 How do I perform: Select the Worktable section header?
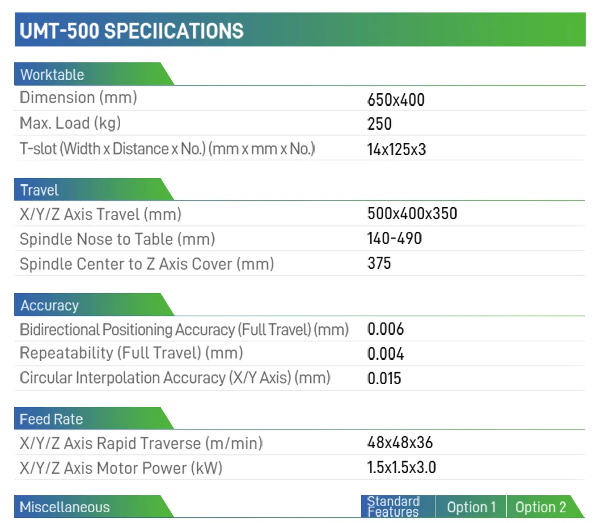[52, 75]
